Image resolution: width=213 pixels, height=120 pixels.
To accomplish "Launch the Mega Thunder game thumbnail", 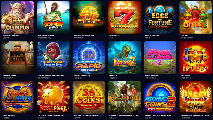I will [x=17, y=97].
